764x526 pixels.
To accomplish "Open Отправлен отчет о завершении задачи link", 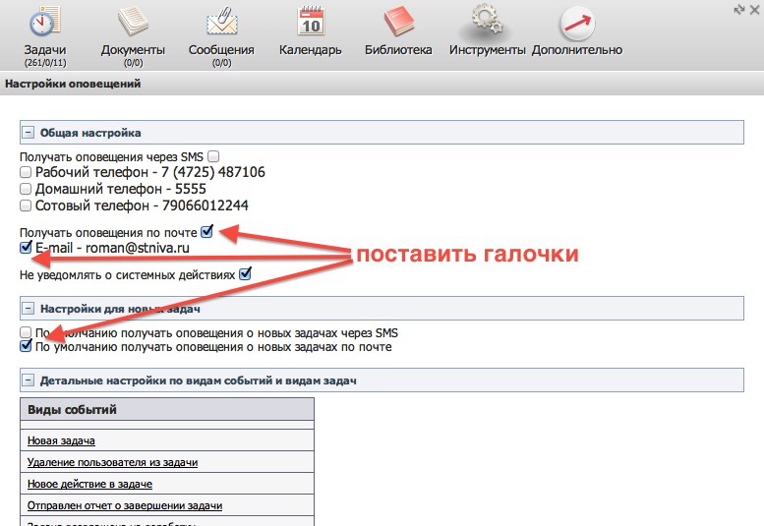I will 124,505.
